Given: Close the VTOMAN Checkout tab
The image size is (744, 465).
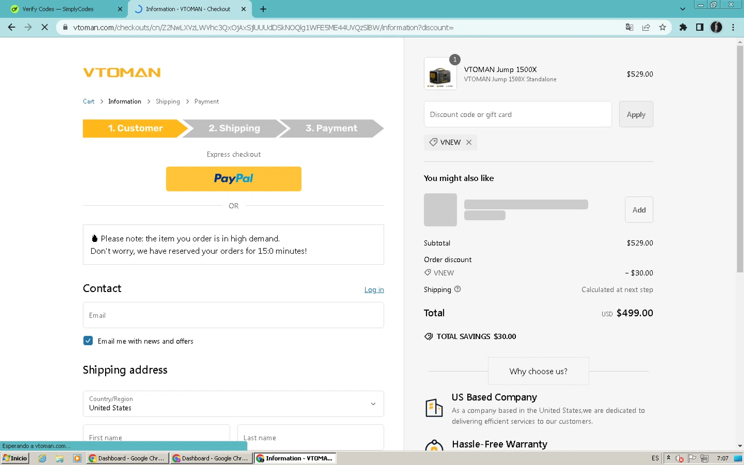Looking at the screenshot, I should 244,9.
